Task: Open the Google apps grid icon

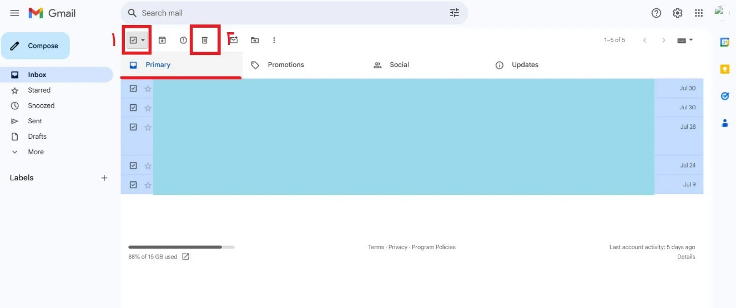Action: click(699, 13)
